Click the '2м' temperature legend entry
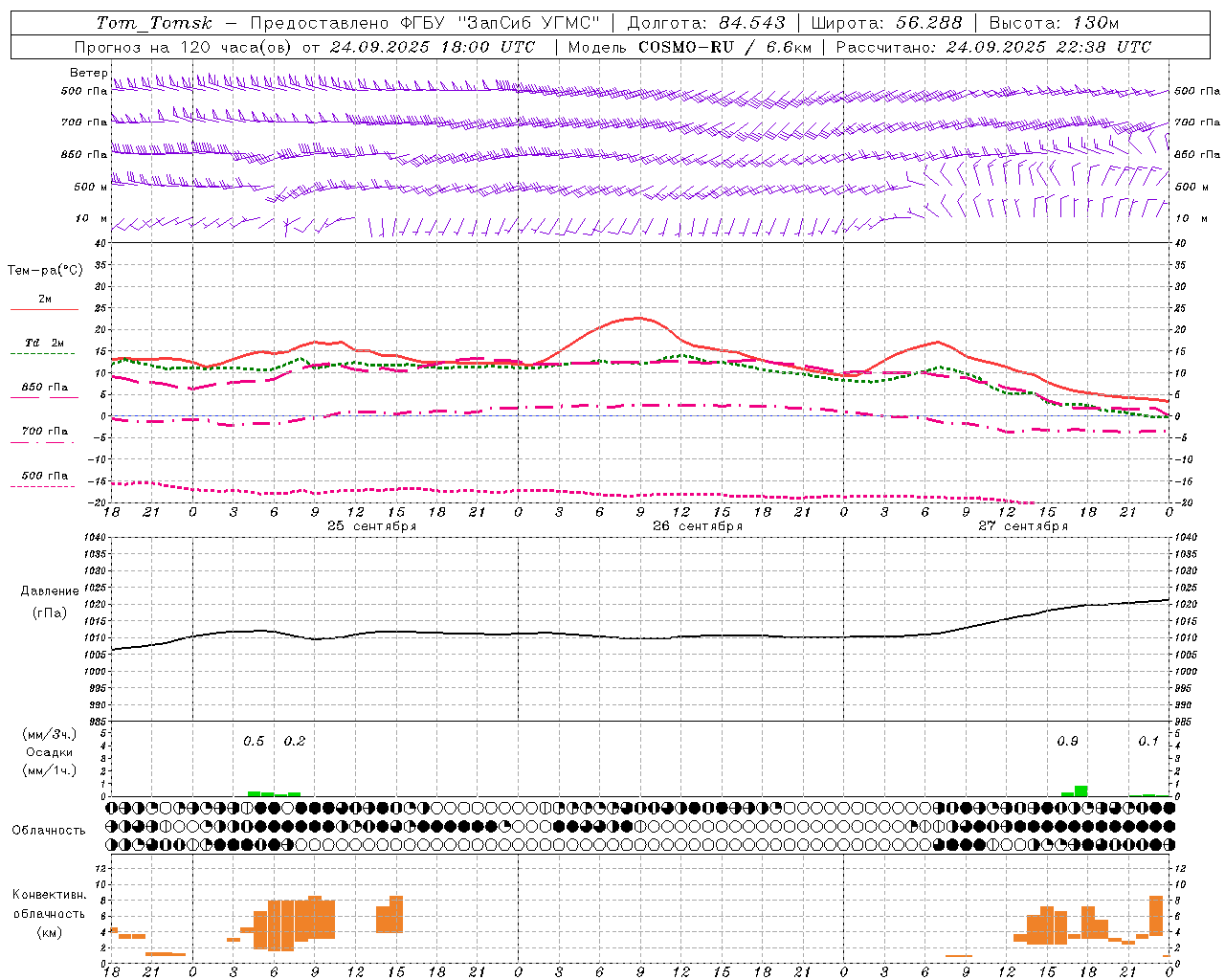Viewport: 1225px width, 980px height. (45, 300)
